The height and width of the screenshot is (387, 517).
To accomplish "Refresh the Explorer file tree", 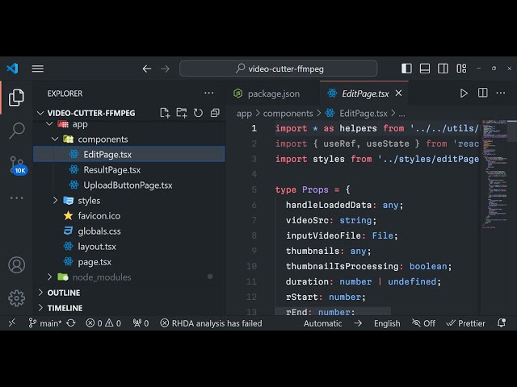I will [198, 113].
